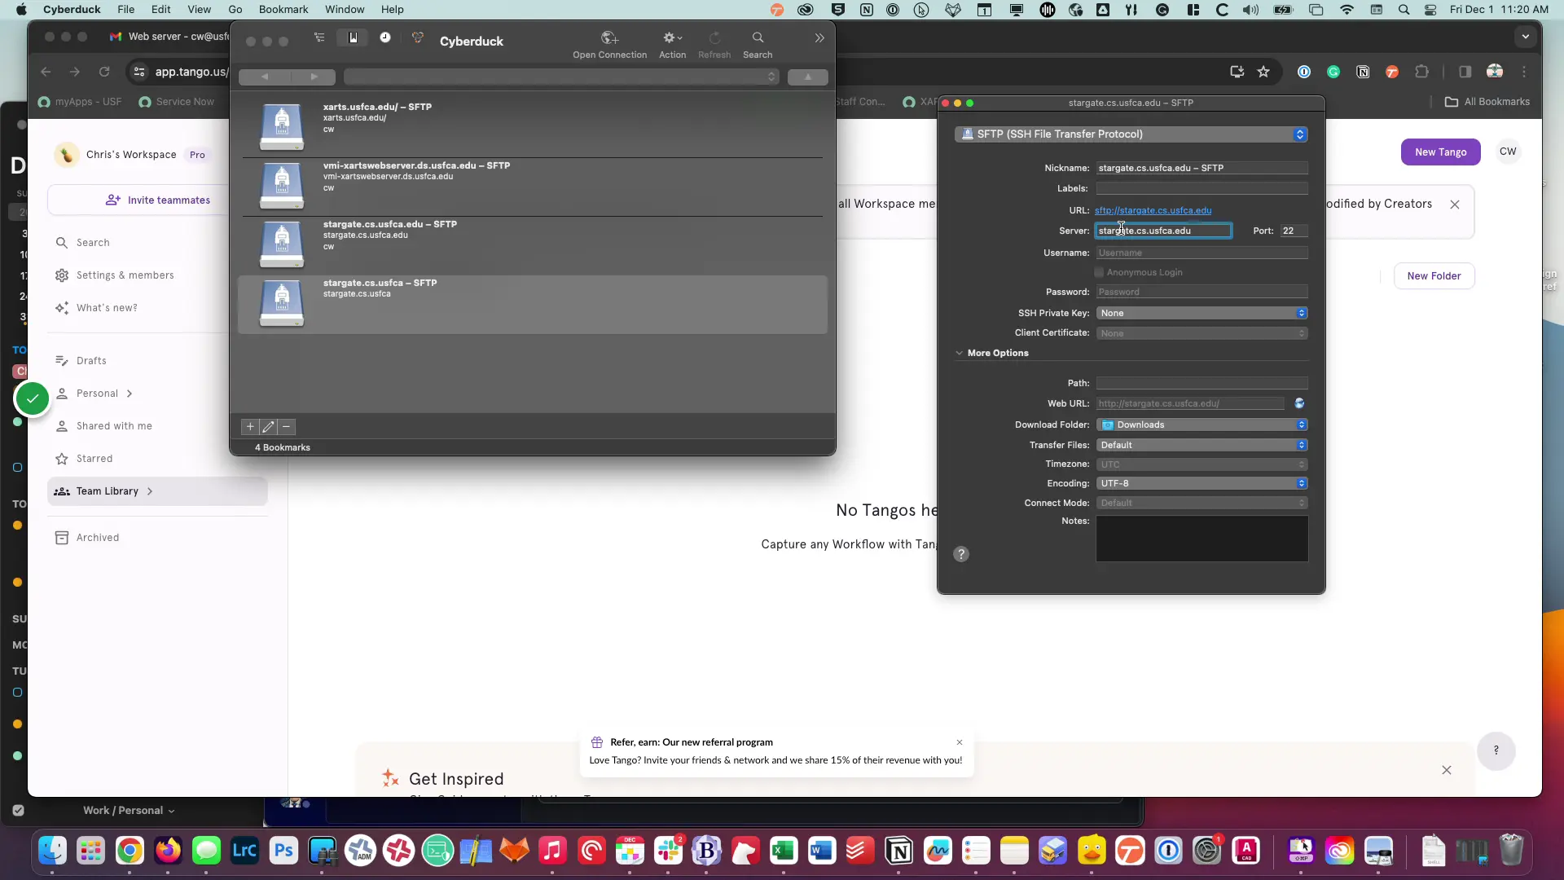1564x880 pixels.
Task: Edit selected bookmark with pencil button
Action: [x=268, y=427]
